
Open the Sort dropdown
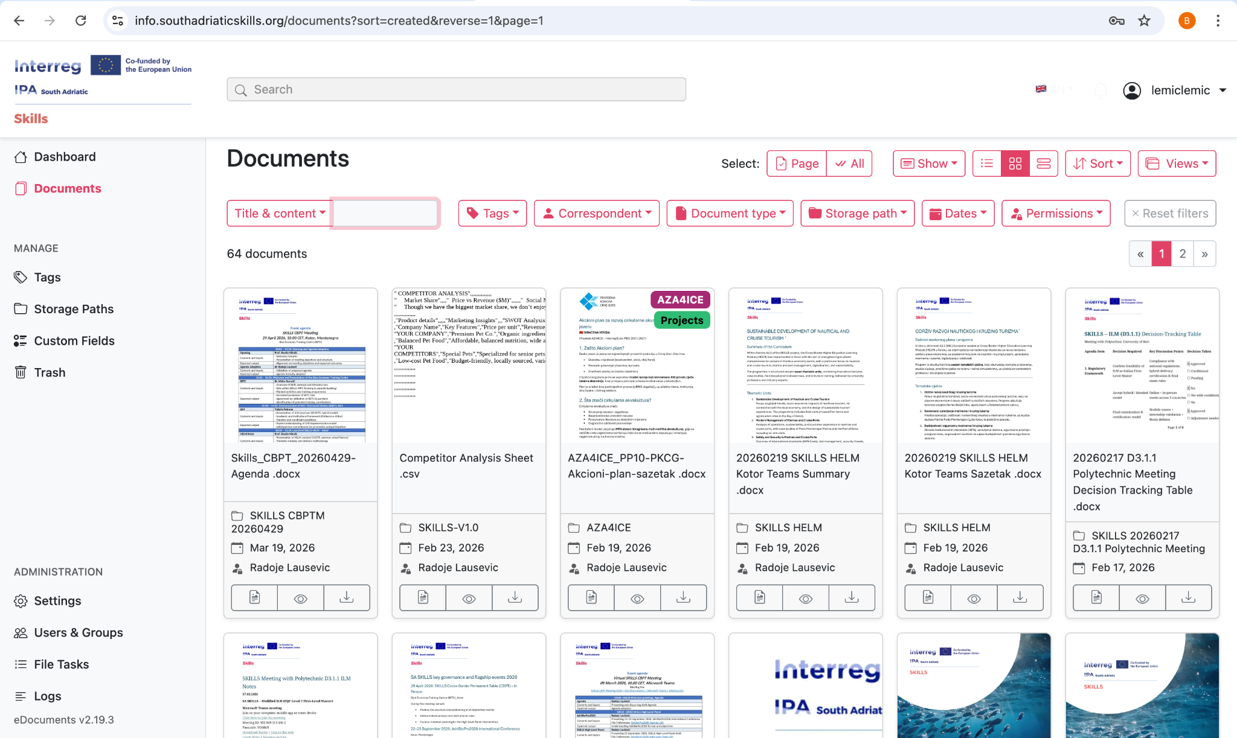1097,163
